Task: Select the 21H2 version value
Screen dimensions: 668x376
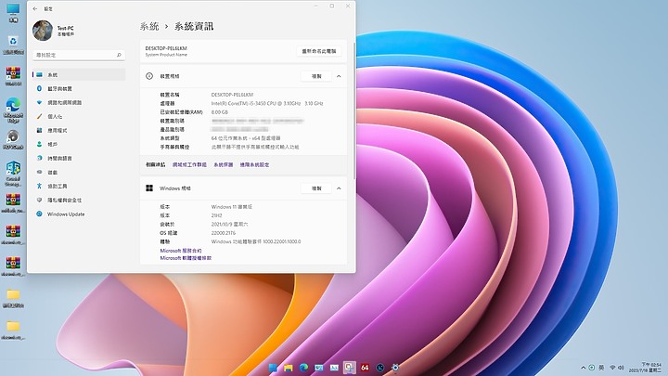Action: [216, 215]
